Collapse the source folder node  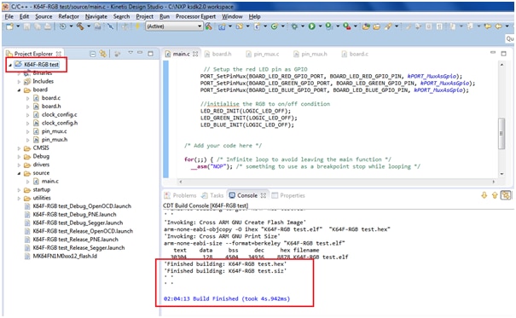point(19,173)
